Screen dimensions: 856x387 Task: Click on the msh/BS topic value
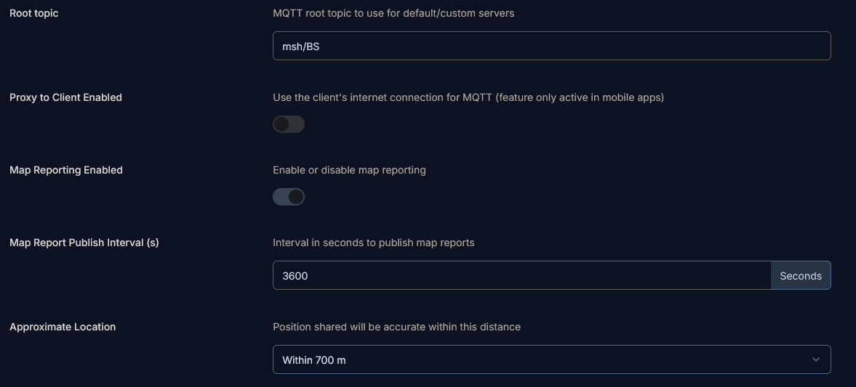[301, 46]
